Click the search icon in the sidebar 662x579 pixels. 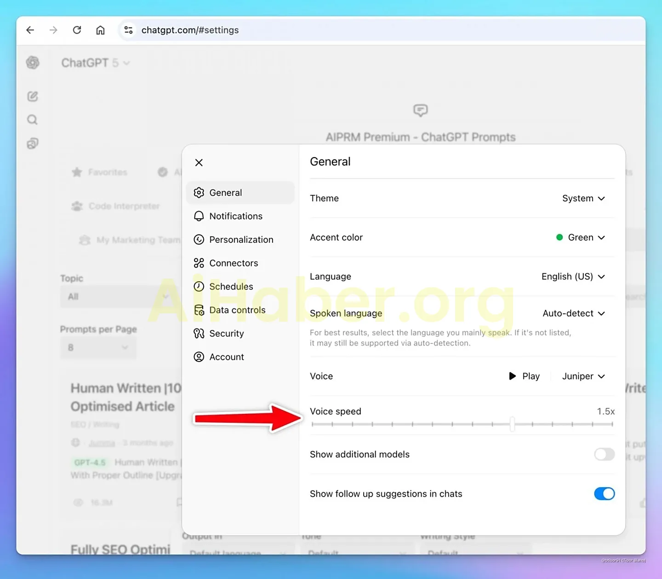pos(32,119)
